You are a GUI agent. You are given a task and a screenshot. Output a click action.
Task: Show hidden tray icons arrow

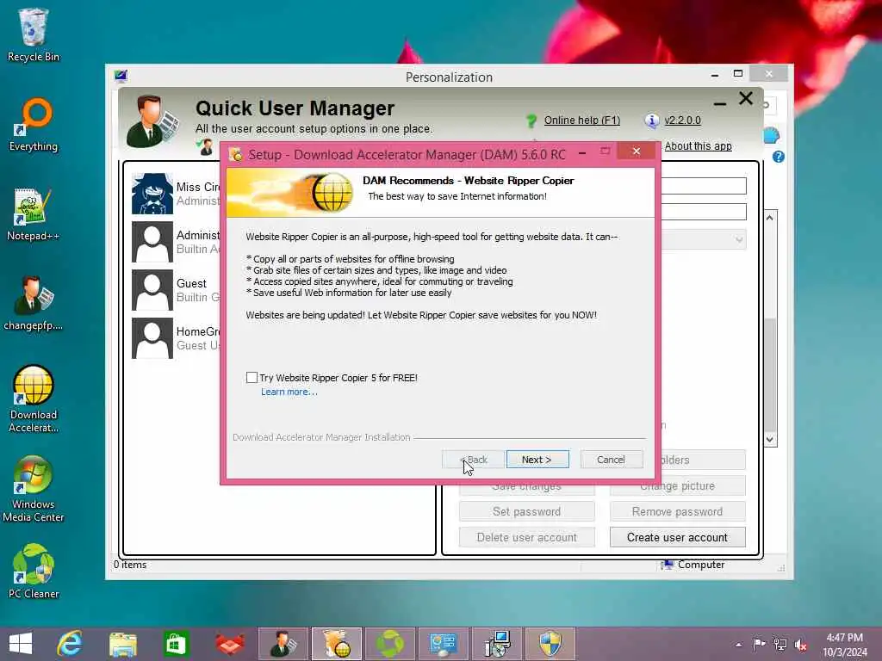click(738, 645)
